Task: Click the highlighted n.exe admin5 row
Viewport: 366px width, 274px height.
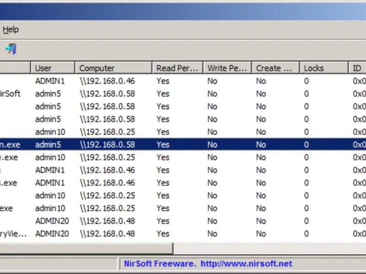Action: tap(47, 145)
